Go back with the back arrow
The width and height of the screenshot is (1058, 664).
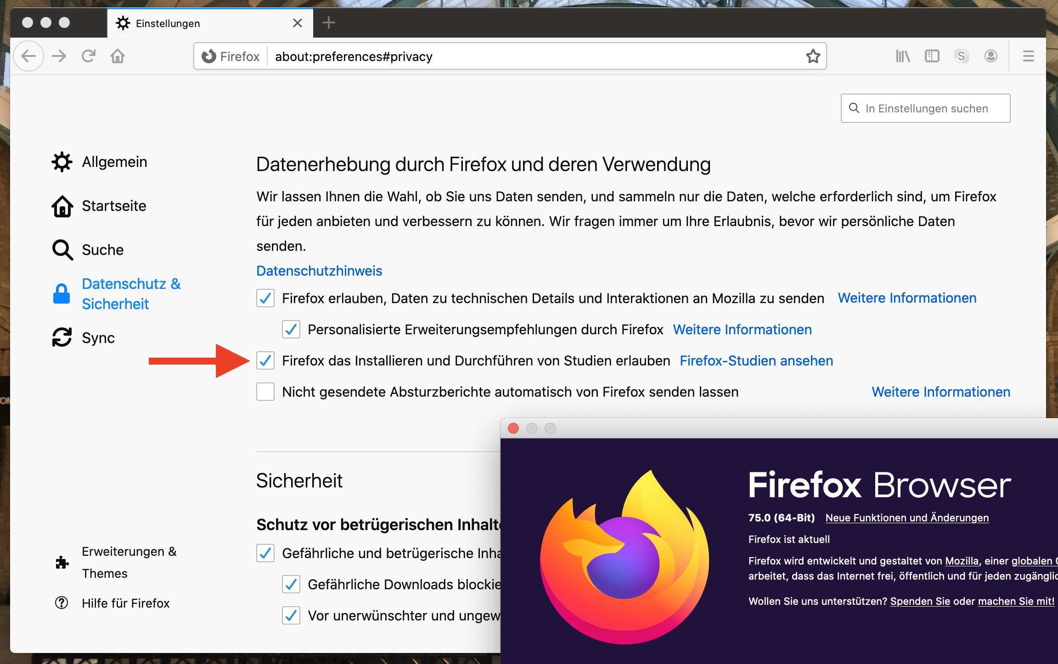pos(28,56)
